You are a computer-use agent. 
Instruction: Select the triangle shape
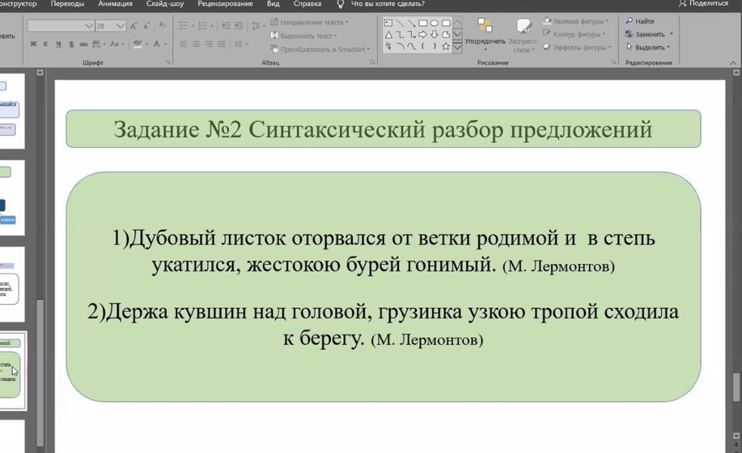pos(388,35)
